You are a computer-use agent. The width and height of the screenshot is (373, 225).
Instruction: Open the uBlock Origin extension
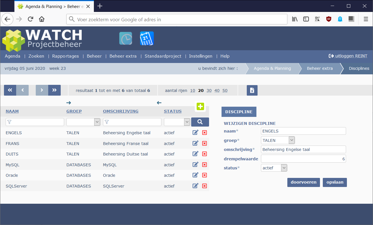[329, 19]
